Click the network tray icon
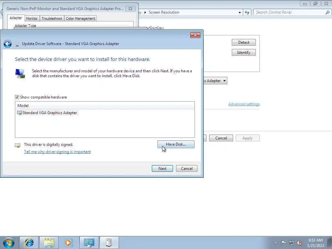This screenshot has height=249, width=332. click(x=291, y=243)
